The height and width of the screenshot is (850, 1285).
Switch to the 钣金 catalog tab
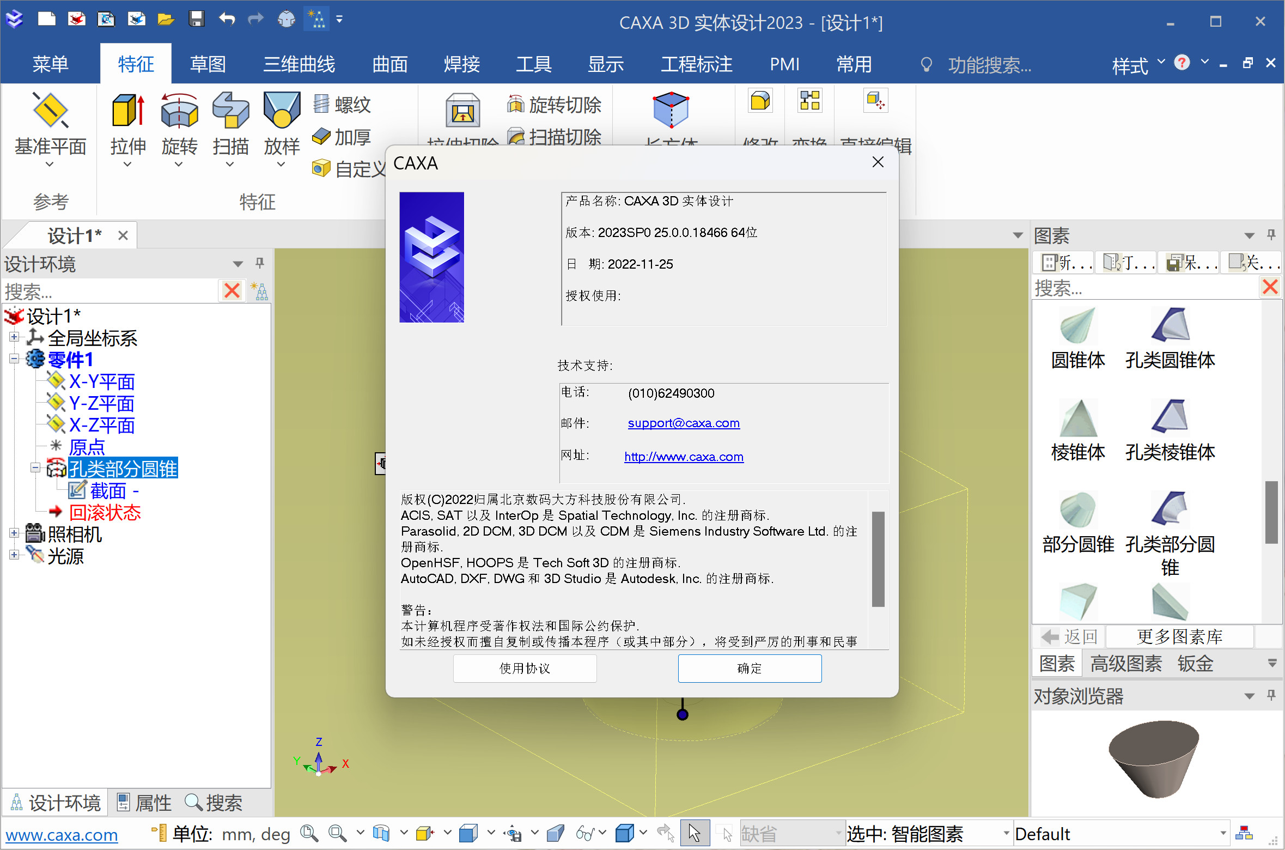pyautogui.click(x=1196, y=664)
